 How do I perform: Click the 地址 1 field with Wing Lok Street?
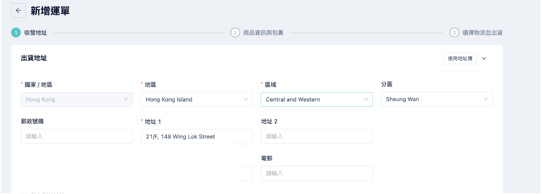tap(197, 136)
